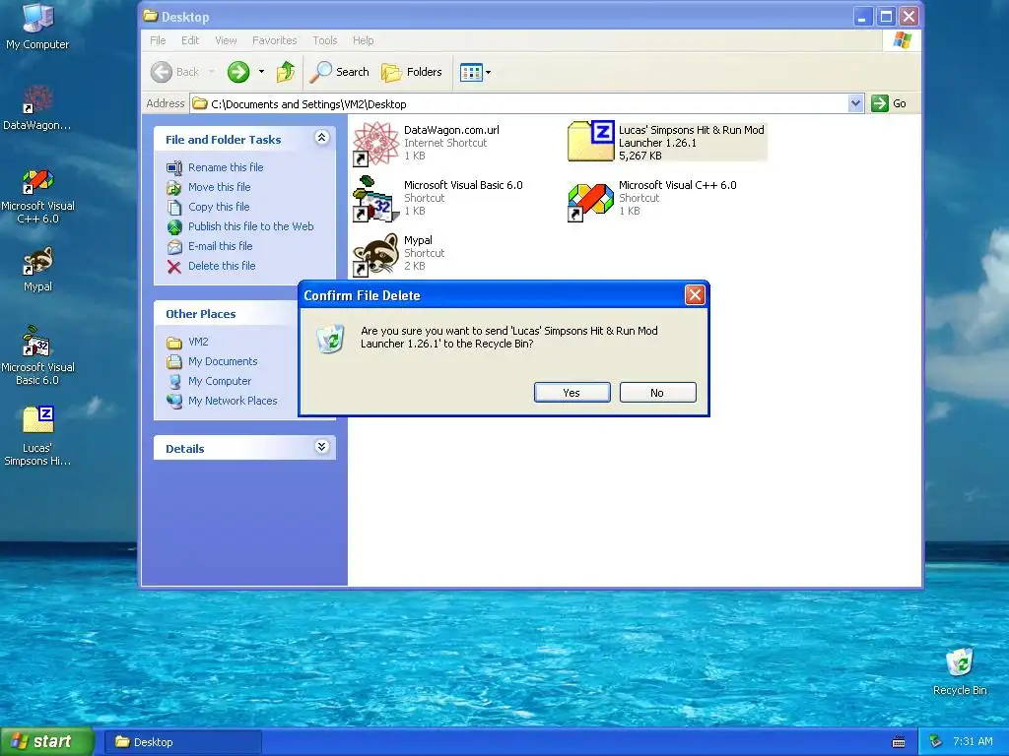Expand the Details panel
The image size is (1009, 756).
coord(322,447)
